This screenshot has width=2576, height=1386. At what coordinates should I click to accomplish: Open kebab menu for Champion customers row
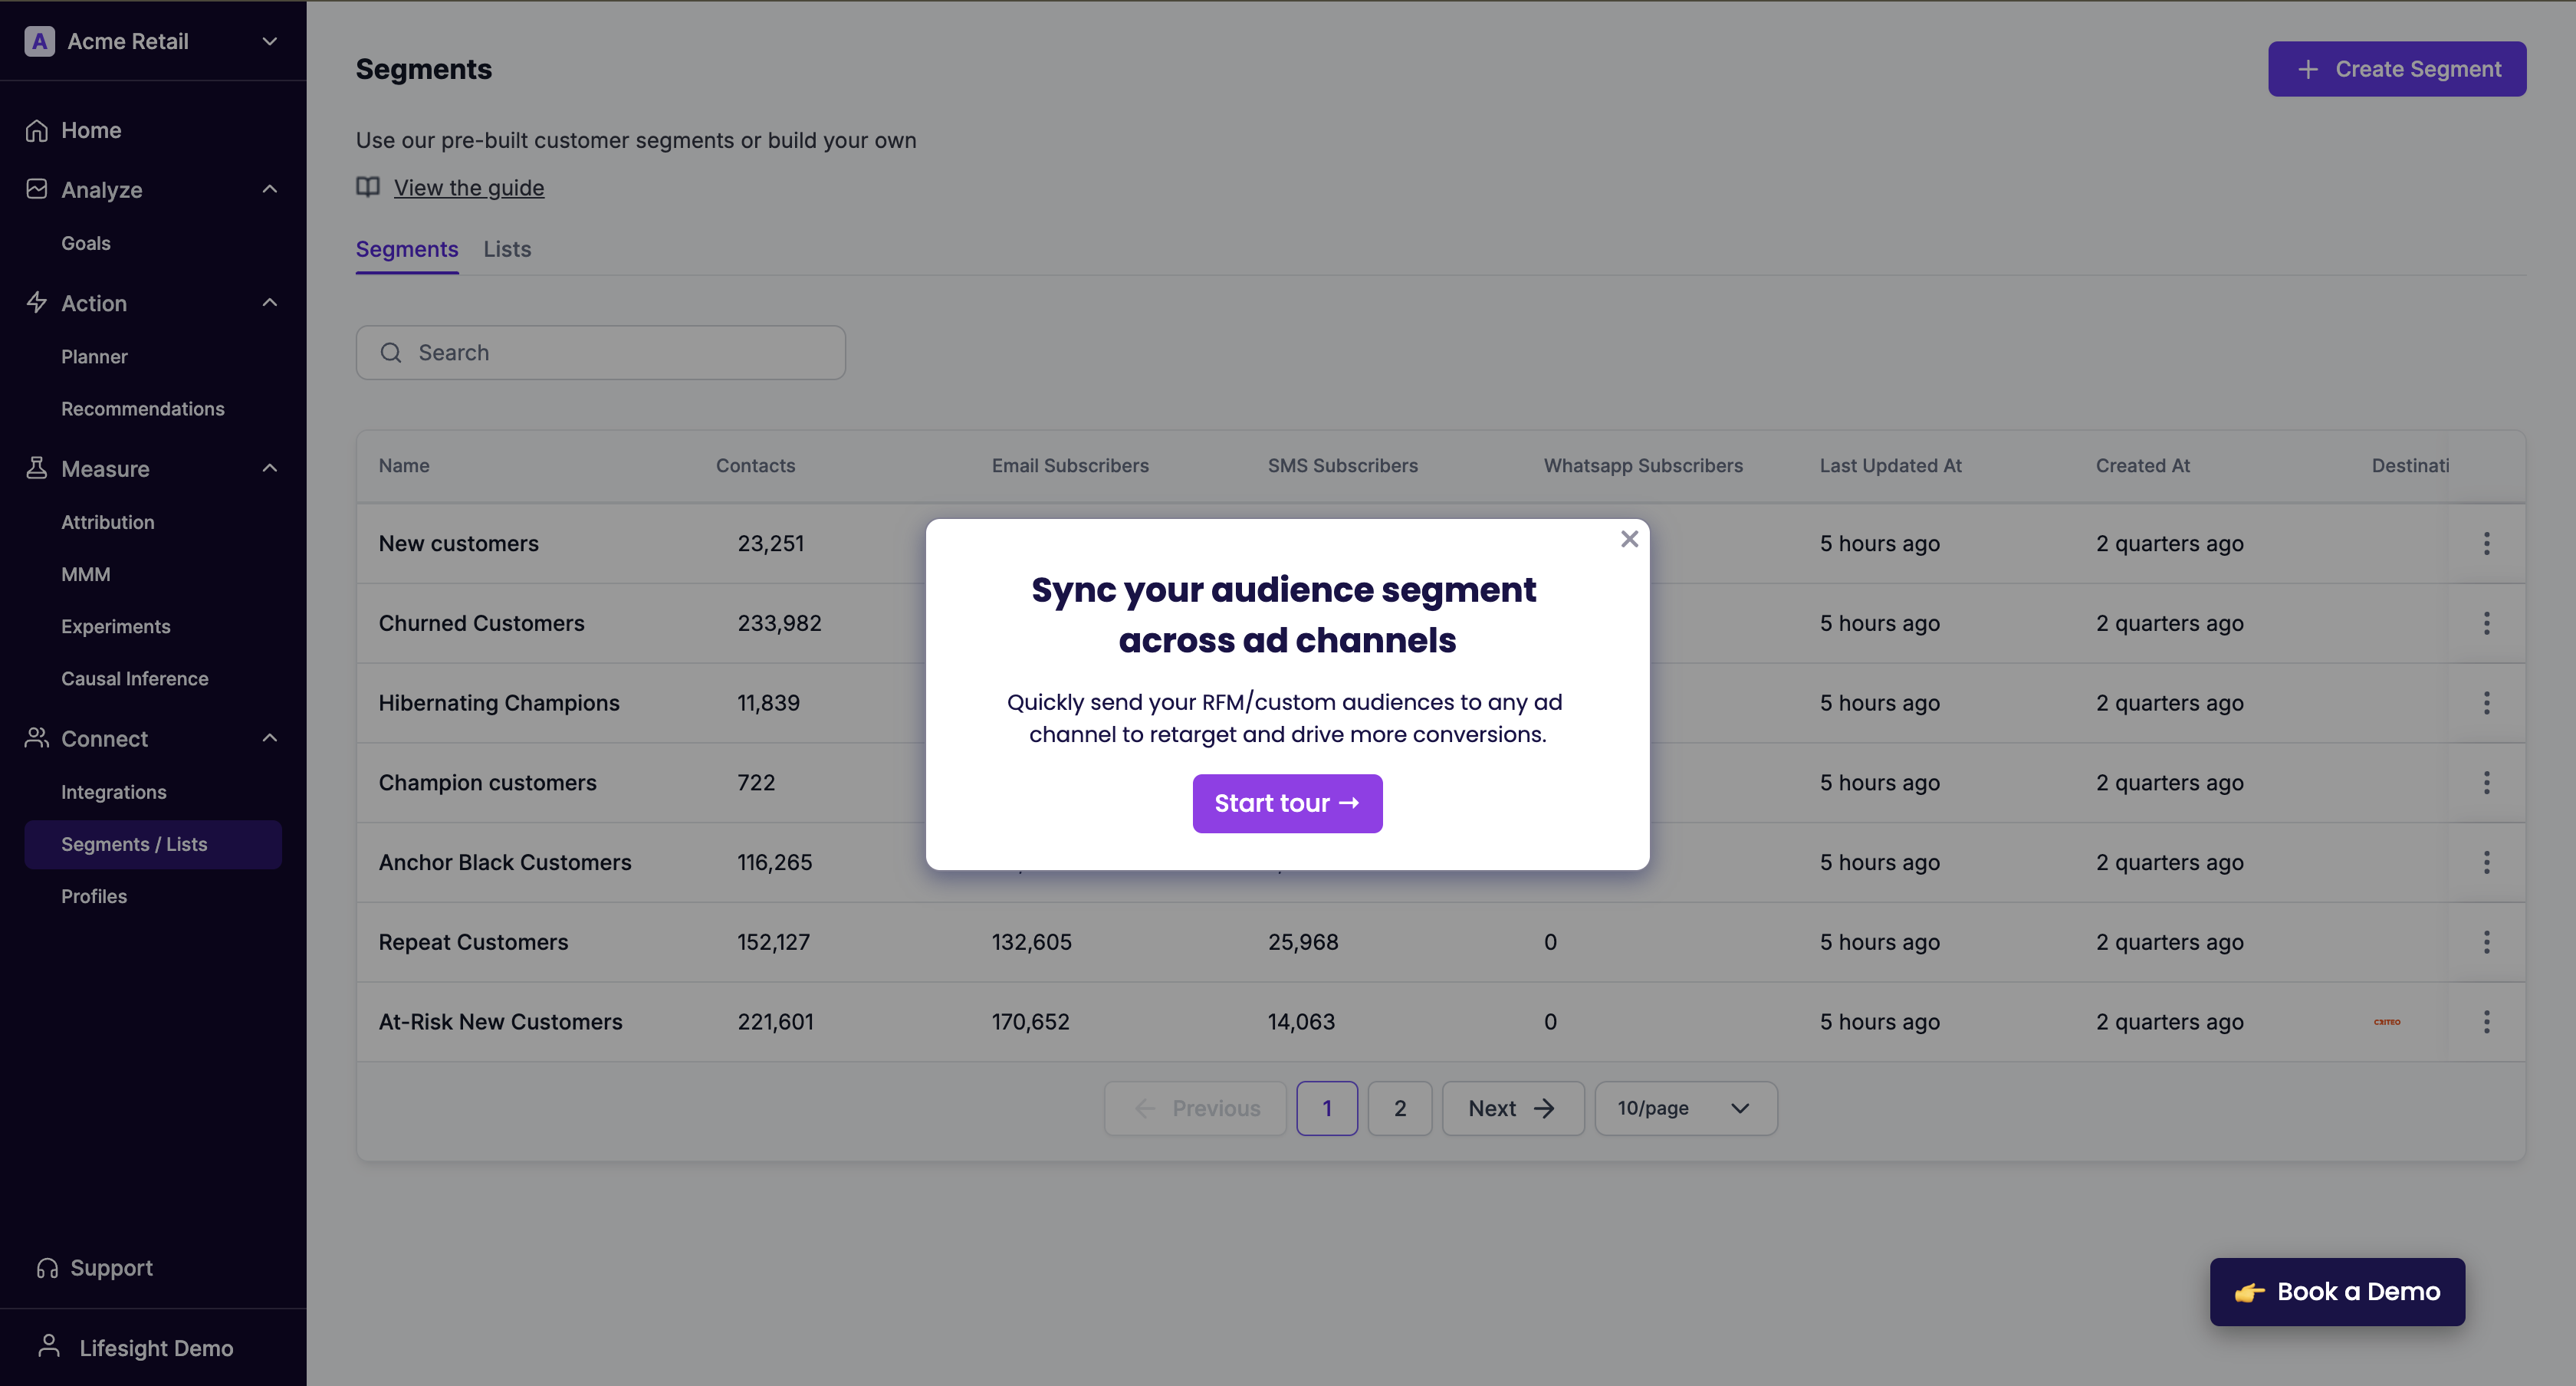[x=2487, y=782]
